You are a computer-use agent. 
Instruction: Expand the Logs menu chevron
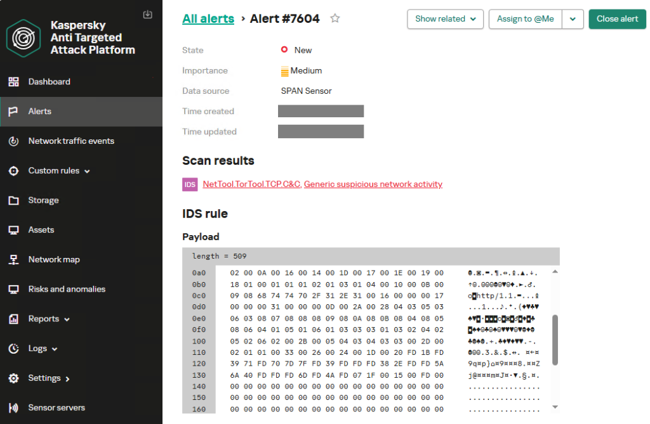point(55,349)
